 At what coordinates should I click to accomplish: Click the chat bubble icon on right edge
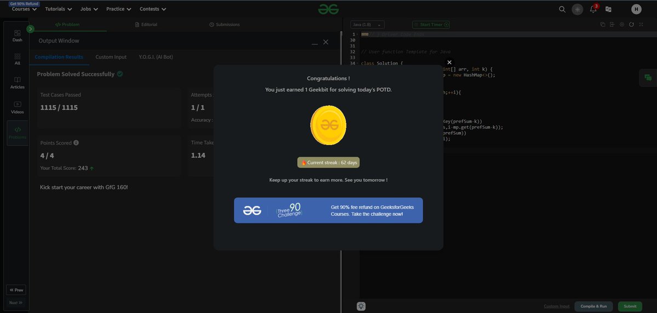point(648,78)
